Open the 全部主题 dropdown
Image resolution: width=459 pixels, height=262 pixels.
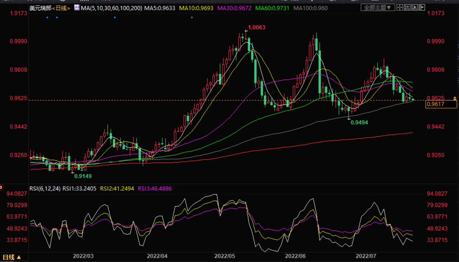point(378,7)
